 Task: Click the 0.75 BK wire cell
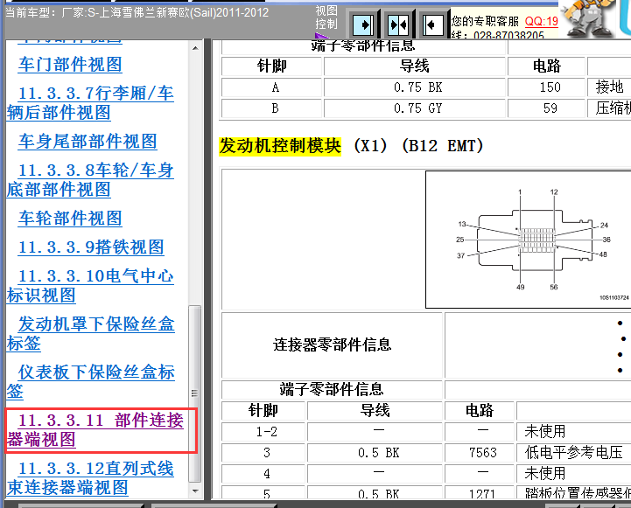[x=414, y=87]
